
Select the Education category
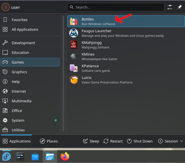(30, 52)
